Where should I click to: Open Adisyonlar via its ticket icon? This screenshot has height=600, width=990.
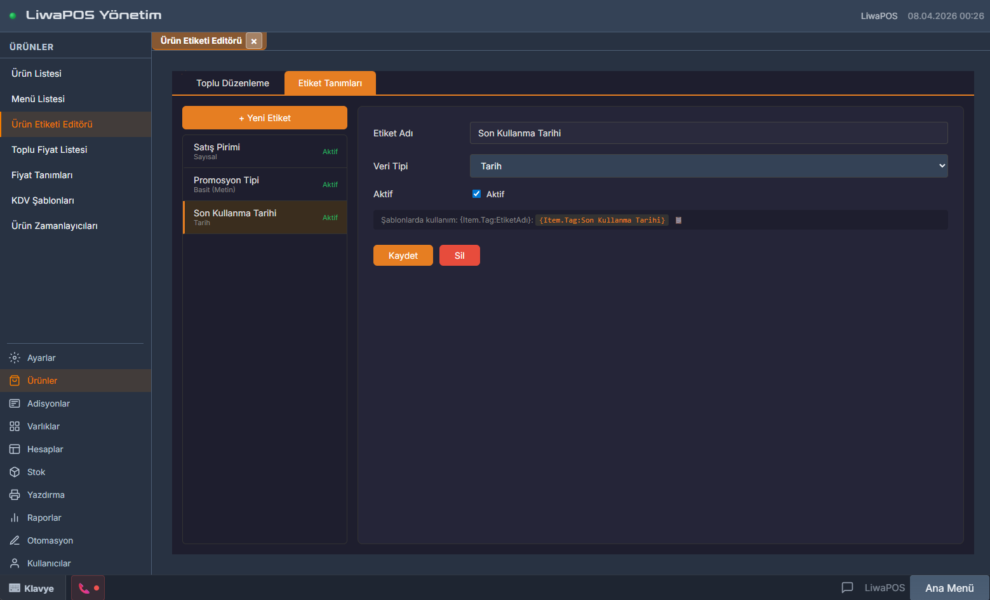pyautogui.click(x=15, y=403)
